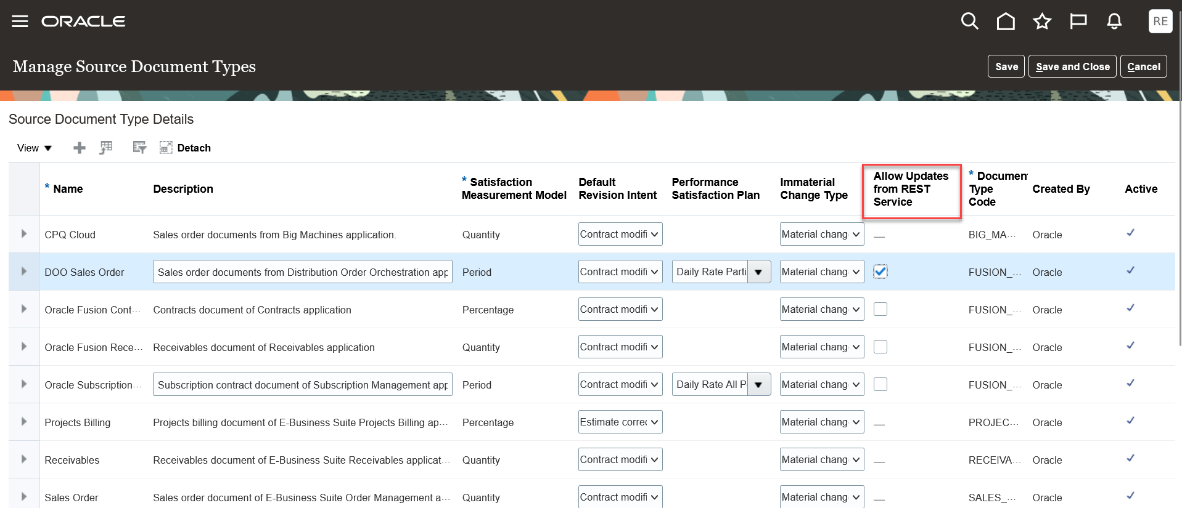The image size is (1182, 508).
Task: Check Allow Updates for Oracle Fusion Contracts row
Action: (x=880, y=309)
